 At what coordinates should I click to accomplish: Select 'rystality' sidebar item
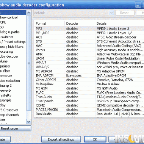pyautogui.click(x=6, y=95)
